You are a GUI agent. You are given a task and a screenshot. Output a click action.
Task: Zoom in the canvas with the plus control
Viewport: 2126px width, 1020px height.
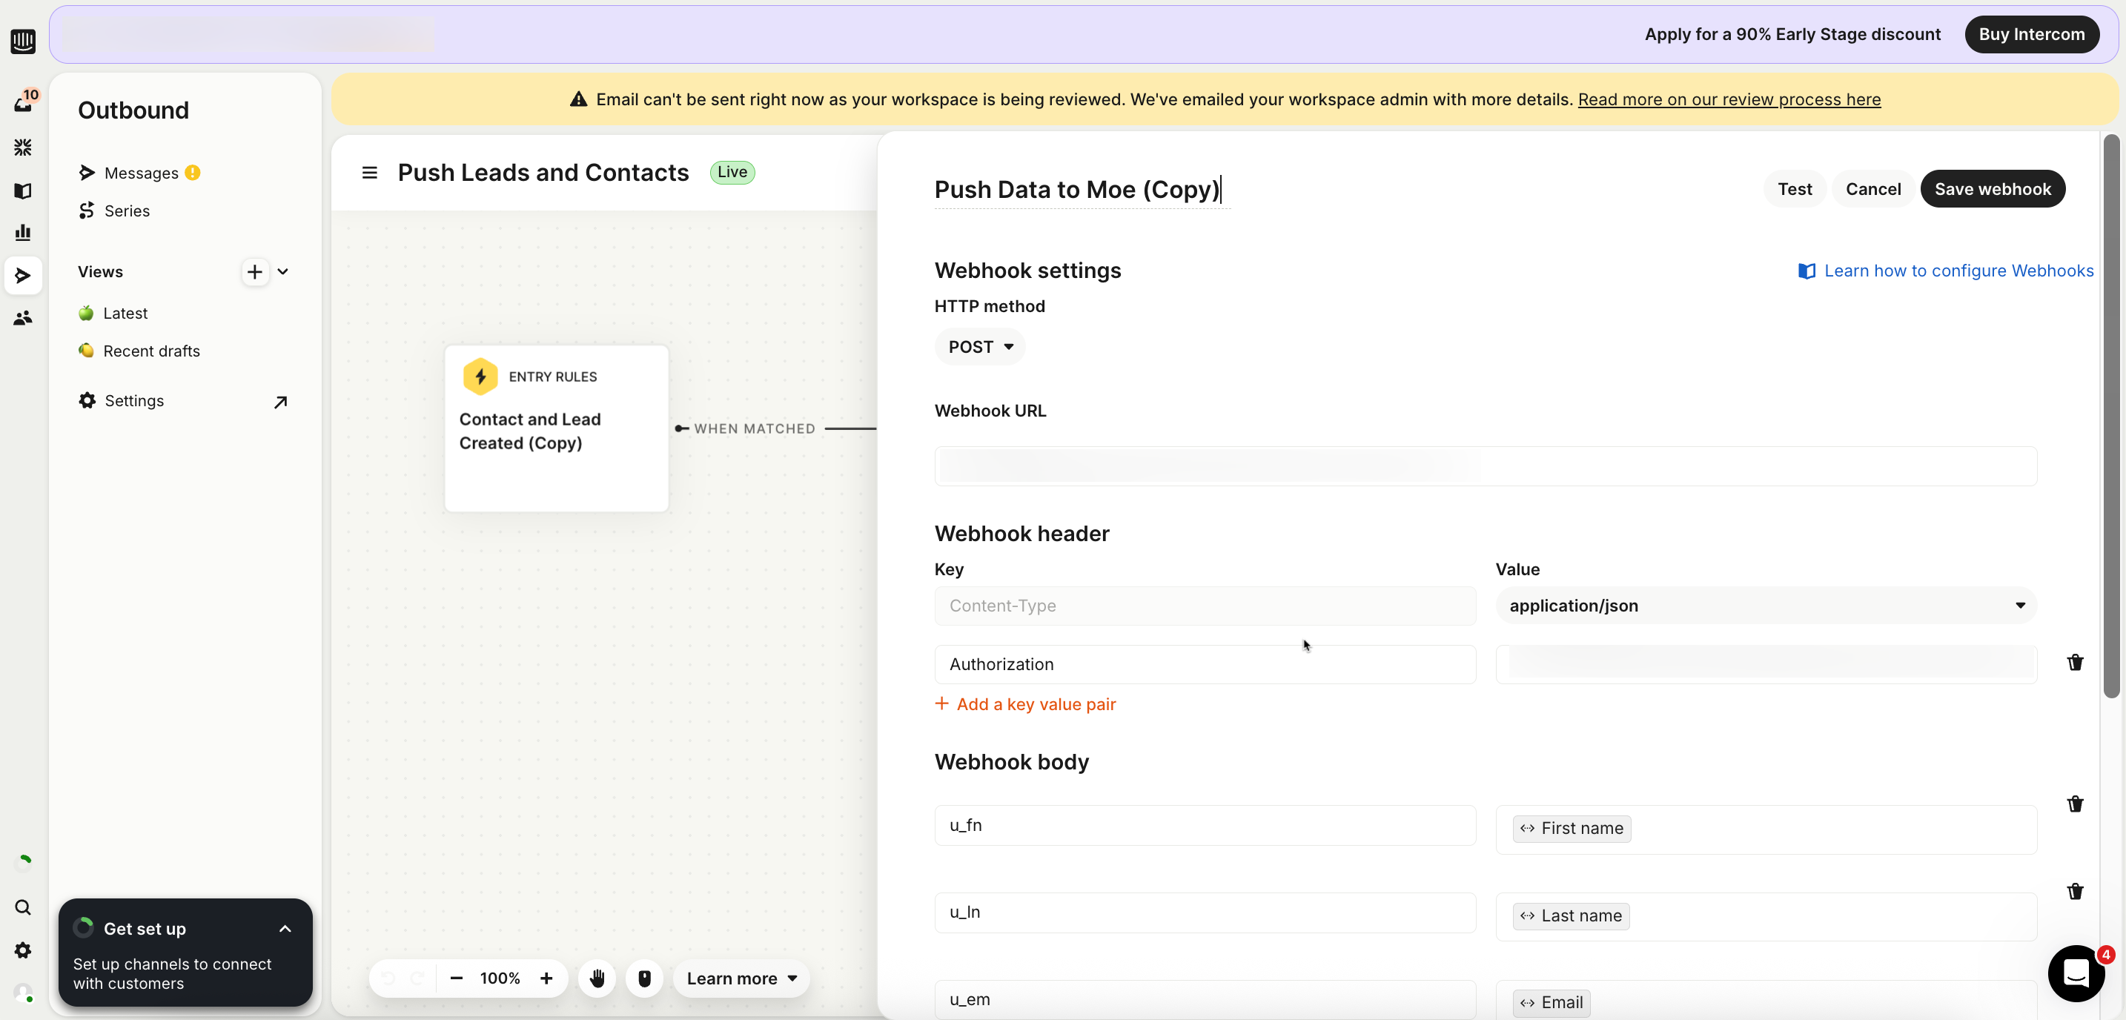click(546, 978)
